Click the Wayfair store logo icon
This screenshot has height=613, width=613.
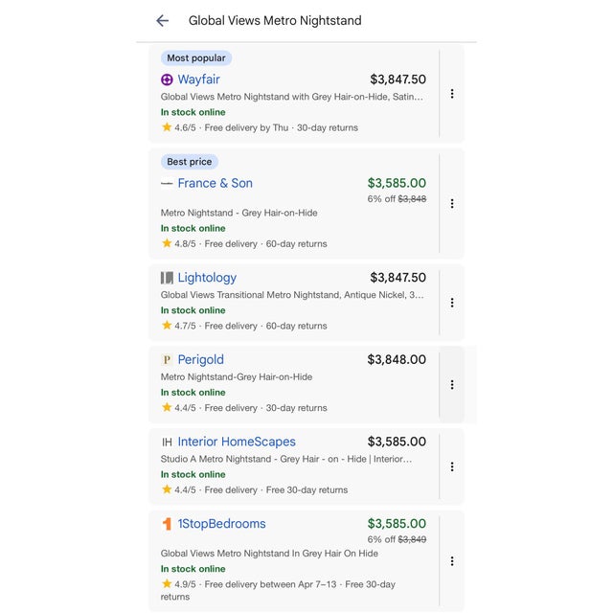tap(167, 80)
